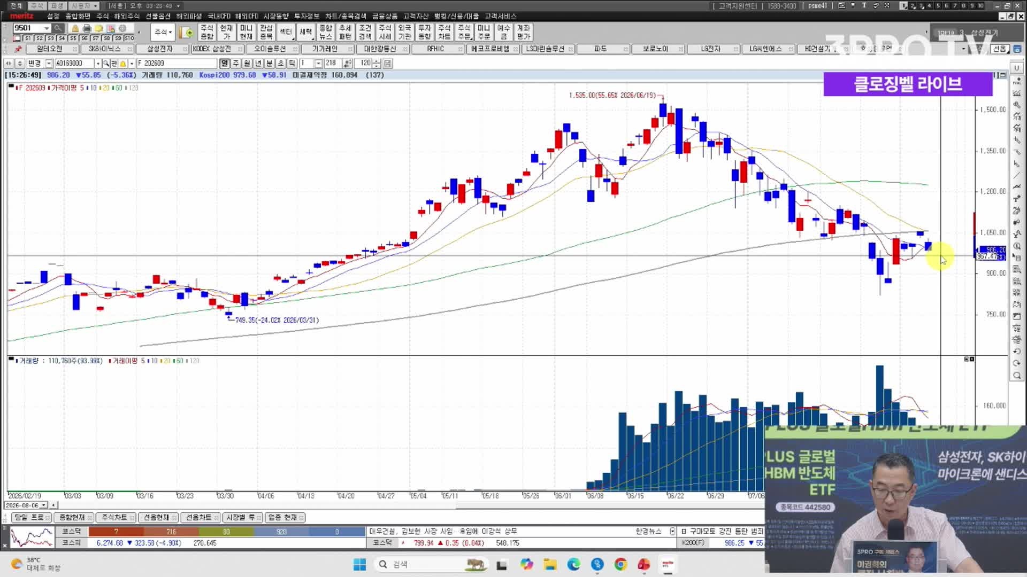Click the yellow memo note icon
The width and height of the screenshot is (1027, 577).
point(98,28)
